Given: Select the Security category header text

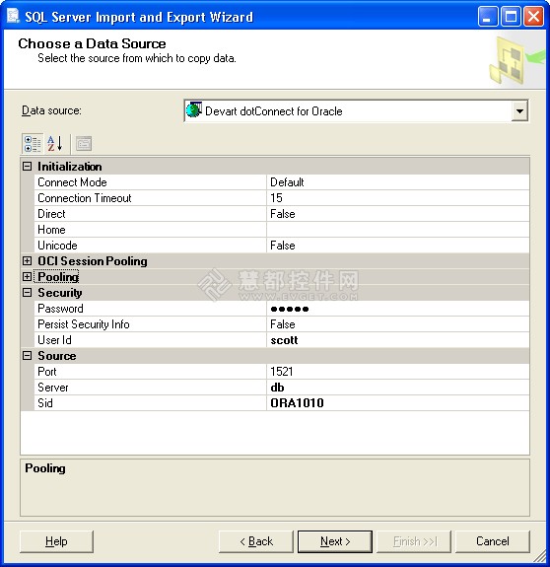Looking at the screenshot, I should pos(60,293).
